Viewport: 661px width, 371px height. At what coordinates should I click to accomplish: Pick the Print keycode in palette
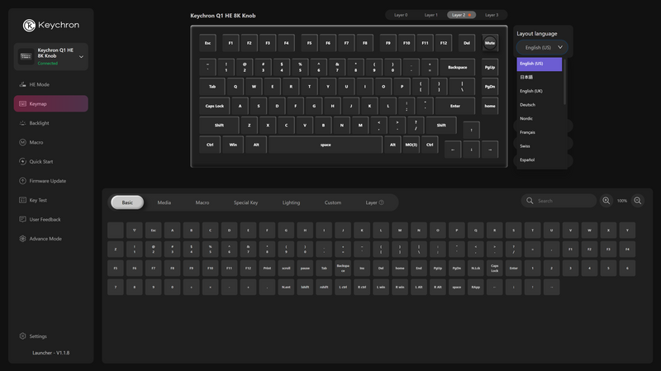267,269
